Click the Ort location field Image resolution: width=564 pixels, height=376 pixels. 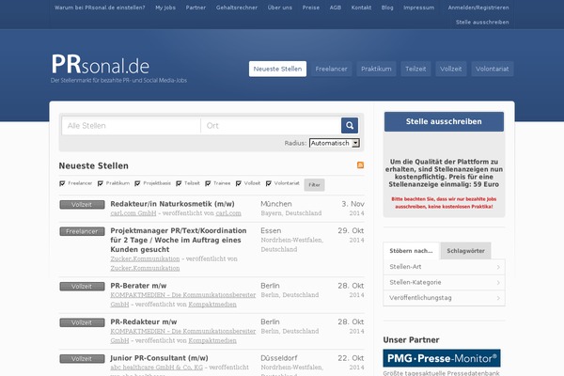(271, 126)
